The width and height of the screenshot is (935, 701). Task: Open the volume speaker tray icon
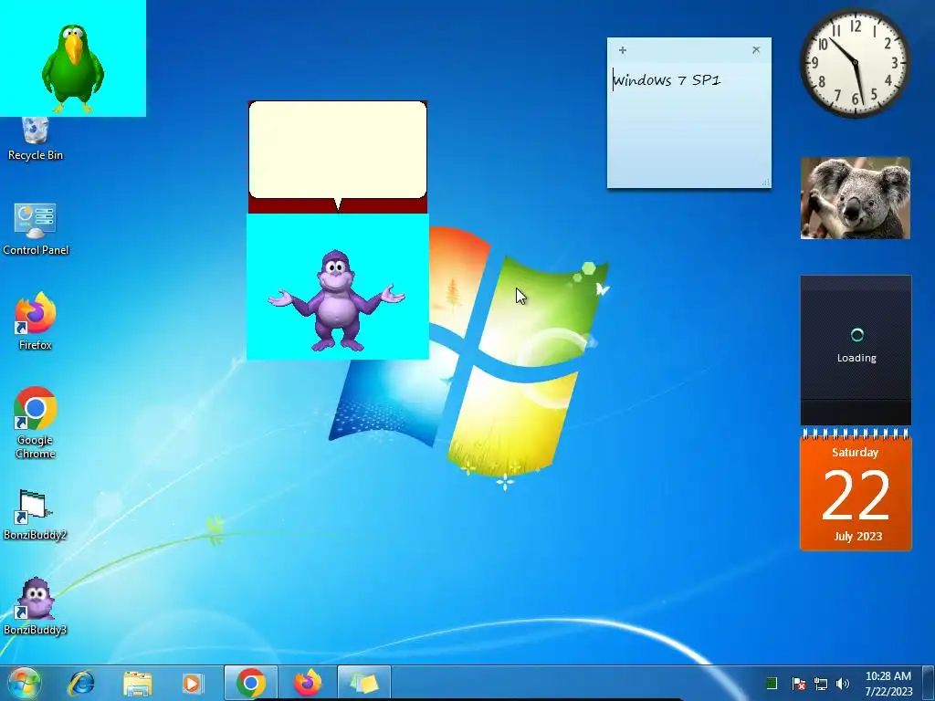point(843,684)
